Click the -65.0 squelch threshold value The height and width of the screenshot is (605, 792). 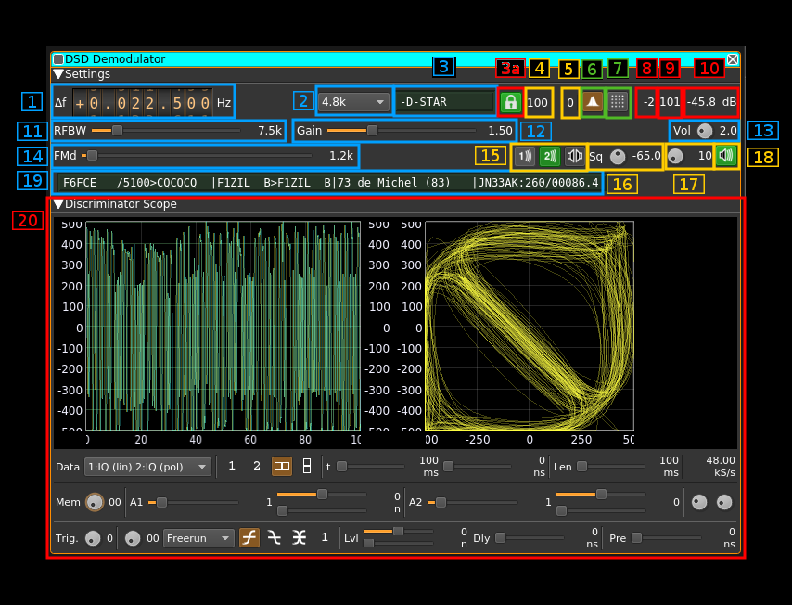point(646,156)
